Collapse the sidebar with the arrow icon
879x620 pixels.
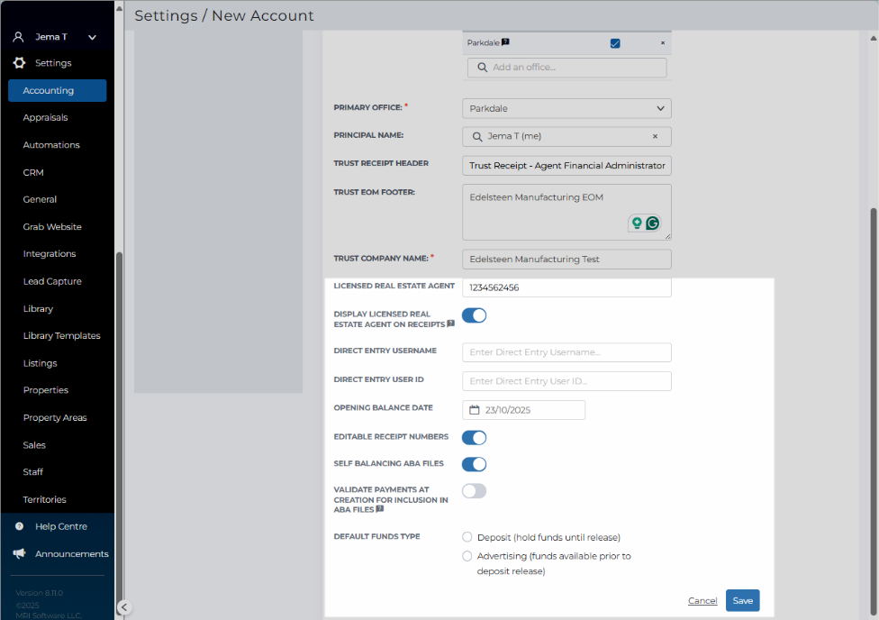(x=124, y=607)
